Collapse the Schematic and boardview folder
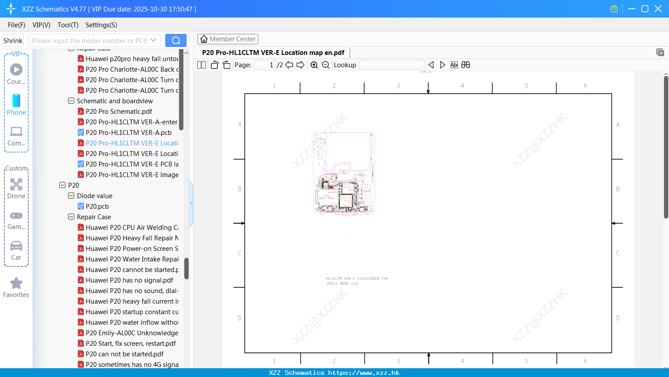 (x=71, y=101)
